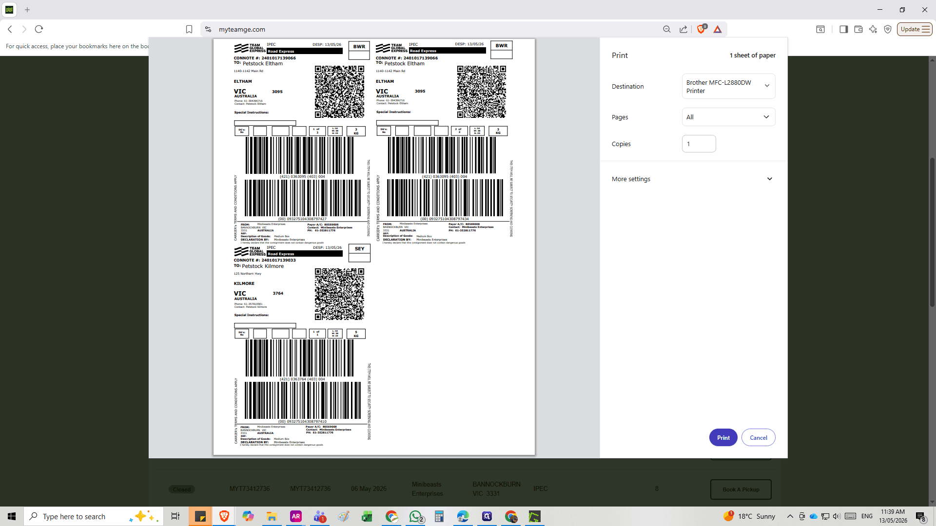The image size is (936, 526).
Task: Open the Update menu button
Action: (915, 29)
